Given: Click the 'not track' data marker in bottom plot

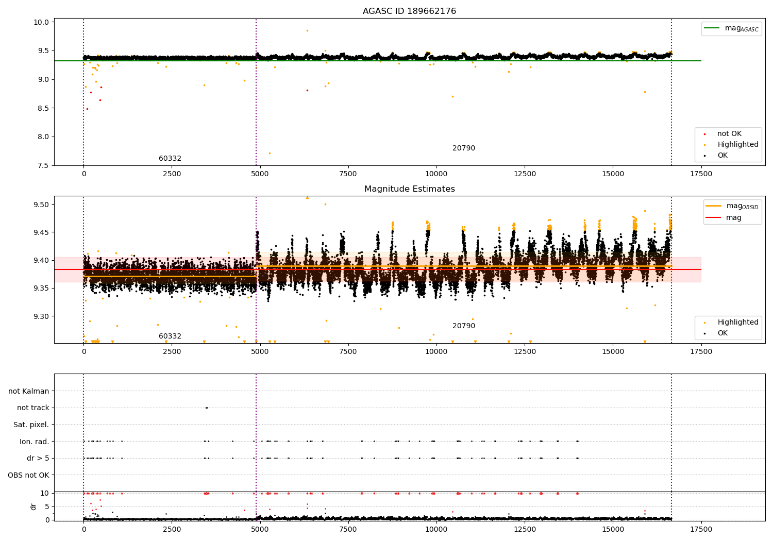Looking at the screenshot, I should [x=206, y=408].
